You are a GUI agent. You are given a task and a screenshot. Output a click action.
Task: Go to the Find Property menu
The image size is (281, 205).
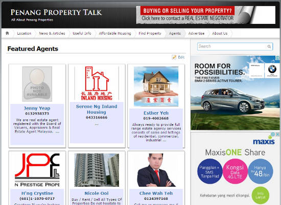[150, 34]
